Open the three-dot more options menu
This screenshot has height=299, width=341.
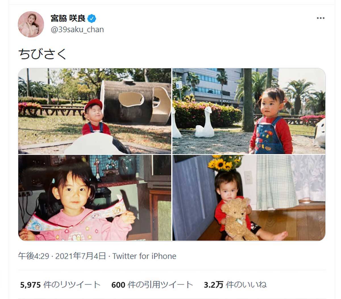click(x=320, y=18)
